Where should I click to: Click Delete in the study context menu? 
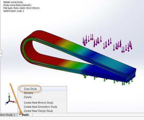[x=28, y=97]
